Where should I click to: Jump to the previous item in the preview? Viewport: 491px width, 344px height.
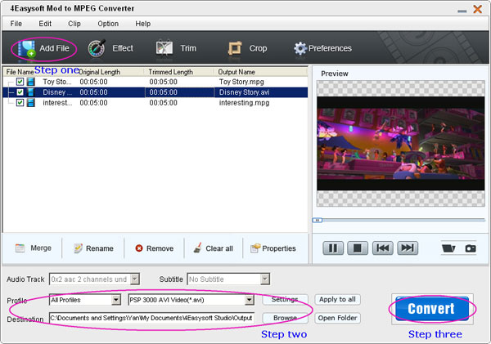[x=383, y=248]
